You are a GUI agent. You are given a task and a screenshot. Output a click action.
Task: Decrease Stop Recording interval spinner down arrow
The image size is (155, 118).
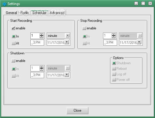[x=114, y=37]
